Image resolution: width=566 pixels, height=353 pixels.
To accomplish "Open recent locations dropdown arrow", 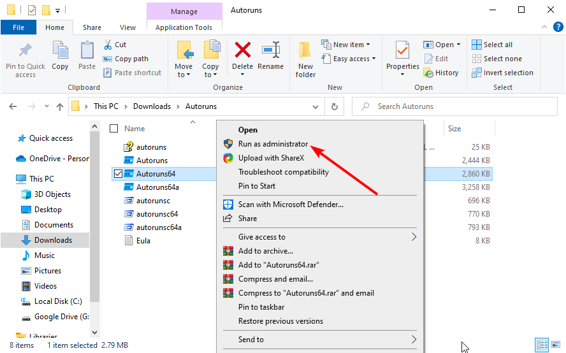I will pyautogui.click(x=47, y=106).
